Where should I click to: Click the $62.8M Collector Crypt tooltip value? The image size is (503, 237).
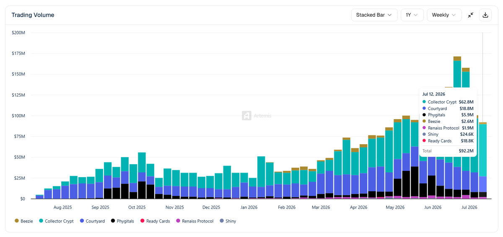tap(466, 102)
